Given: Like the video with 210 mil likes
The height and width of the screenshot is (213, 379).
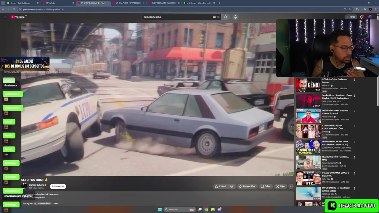Looking at the screenshot, I should pos(221,186).
